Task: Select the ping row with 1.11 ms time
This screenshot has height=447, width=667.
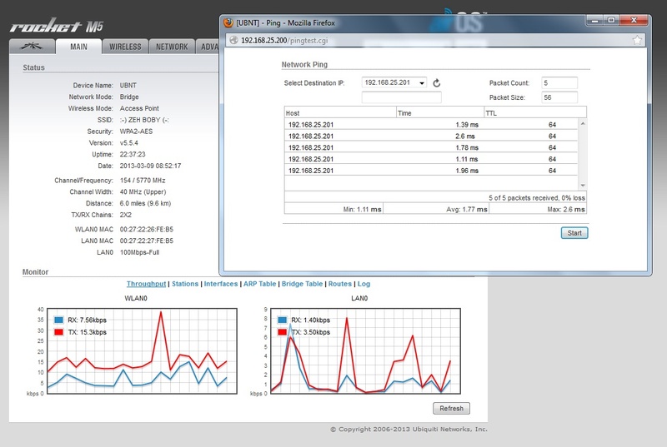Action: tap(431, 159)
